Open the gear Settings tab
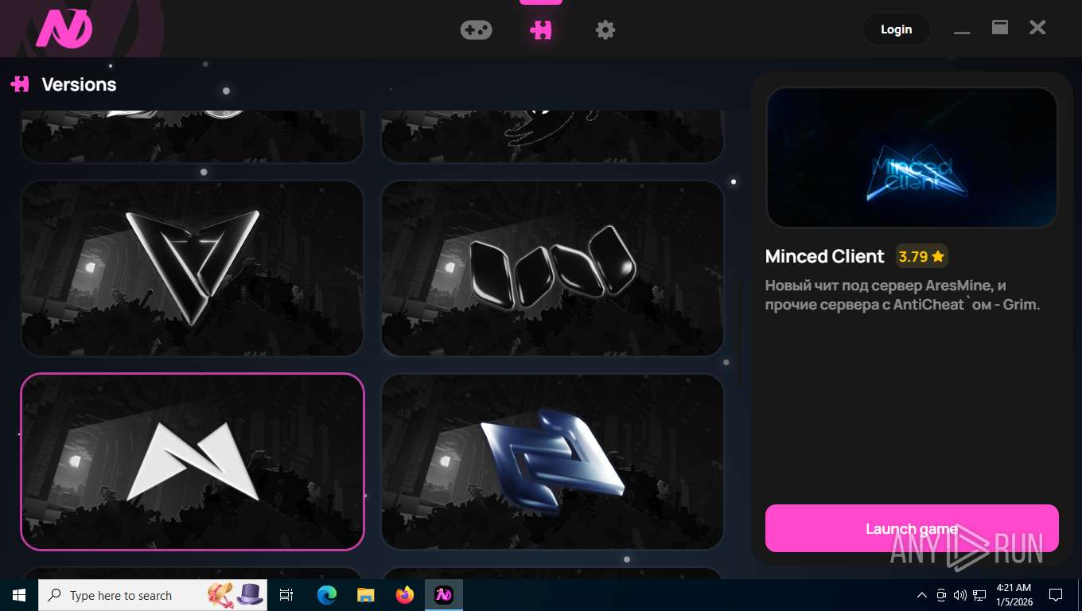This screenshot has width=1082, height=611. pyautogui.click(x=605, y=30)
